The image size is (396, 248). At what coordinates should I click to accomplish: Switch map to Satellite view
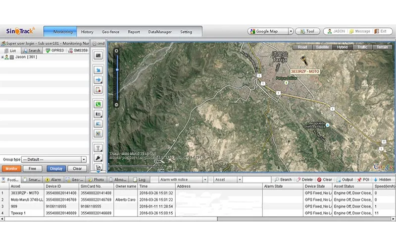[322, 47]
